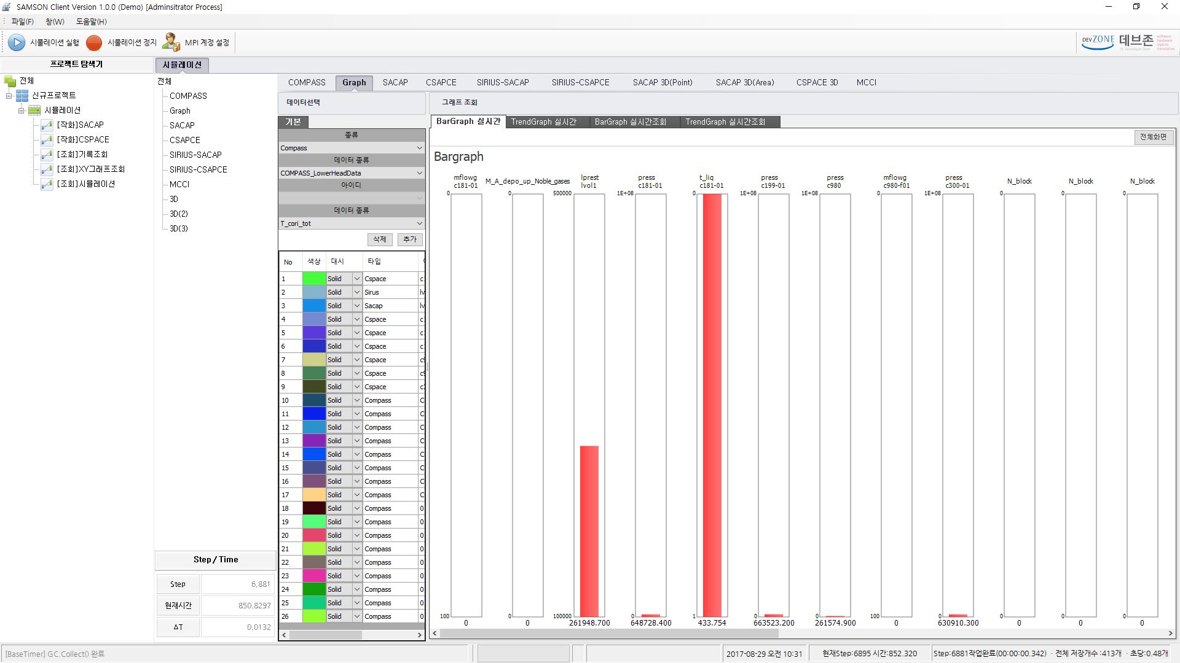Click the color swatch for row 17

click(312, 495)
